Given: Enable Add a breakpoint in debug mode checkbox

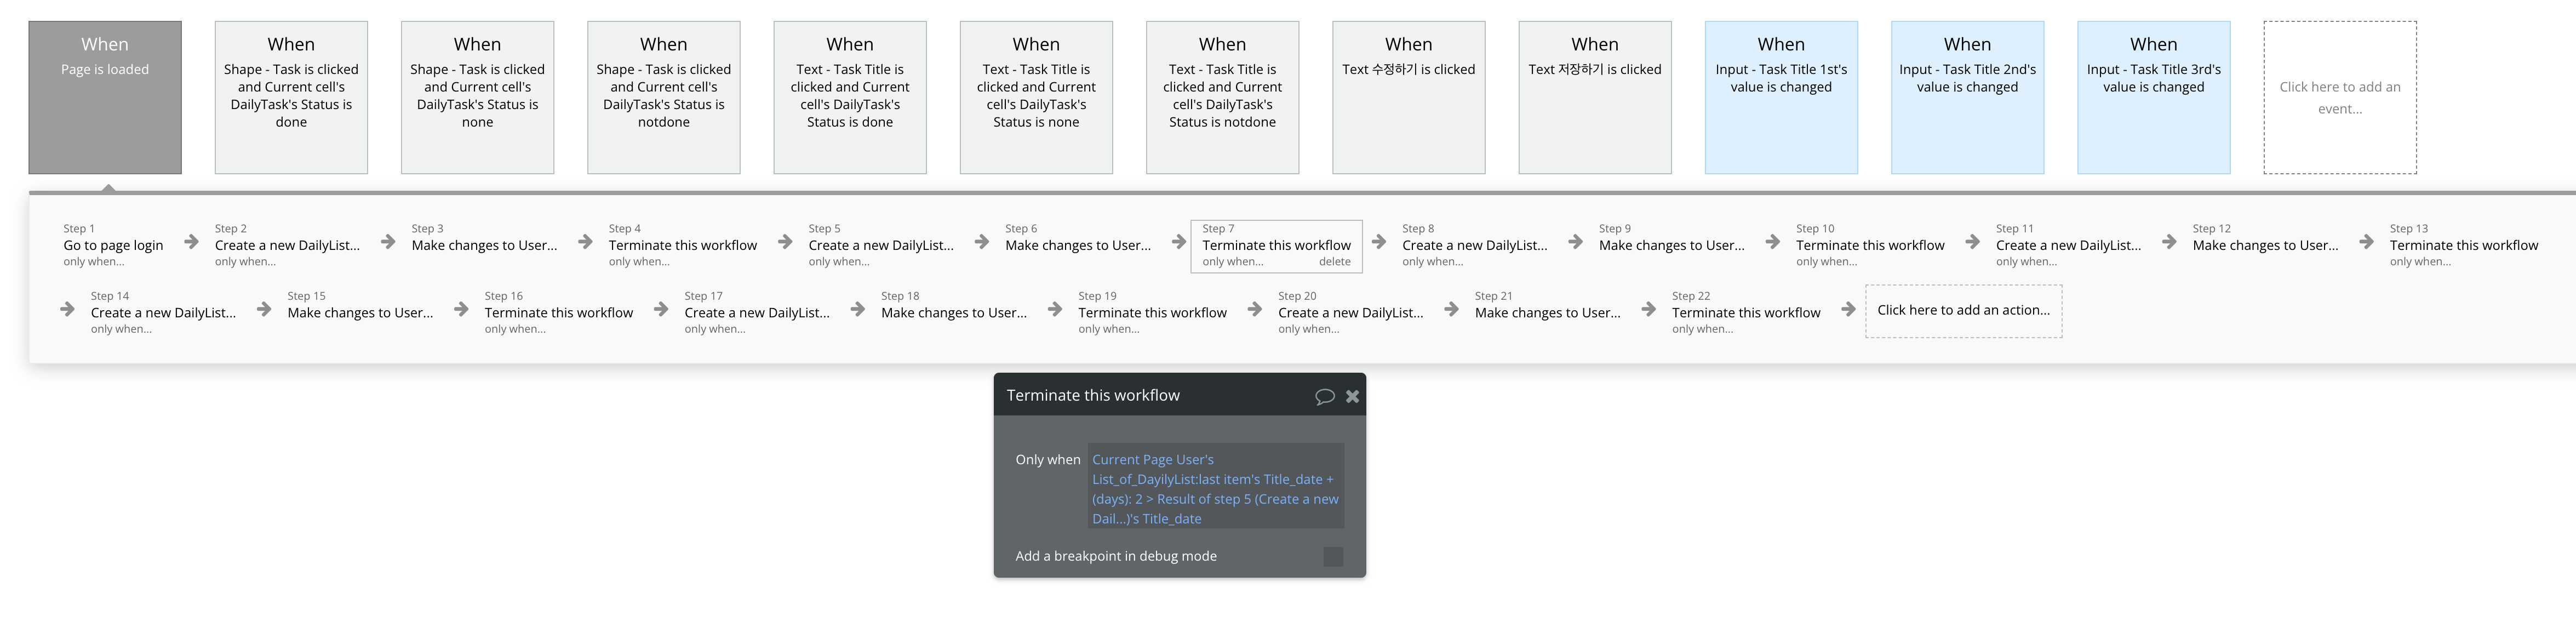Looking at the screenshot, I should pos(1332,557).
